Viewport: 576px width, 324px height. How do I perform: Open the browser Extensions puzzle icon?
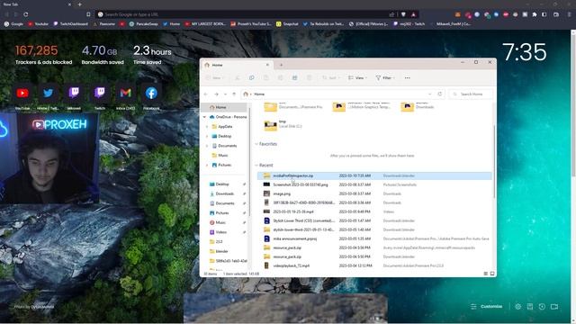[535, 14]
